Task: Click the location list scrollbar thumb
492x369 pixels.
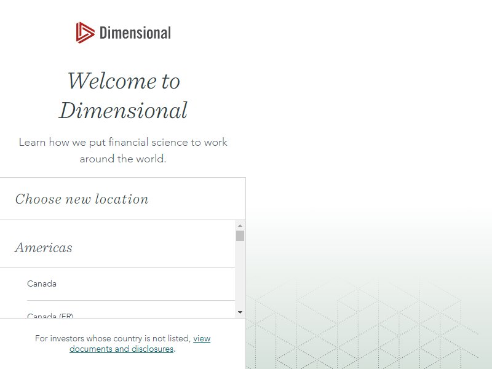Action: click(x=240, y=236)
